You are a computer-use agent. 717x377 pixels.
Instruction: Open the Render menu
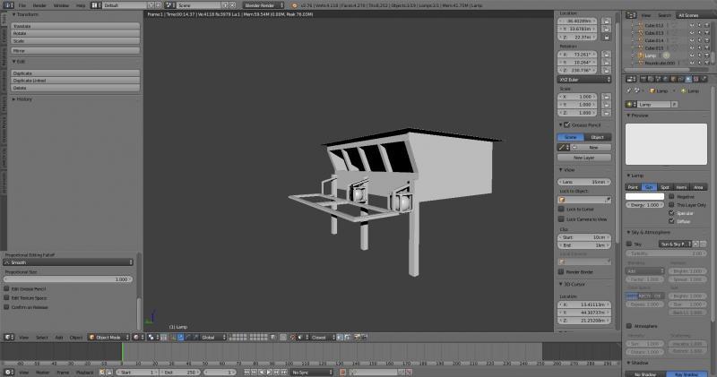(39, 5)
